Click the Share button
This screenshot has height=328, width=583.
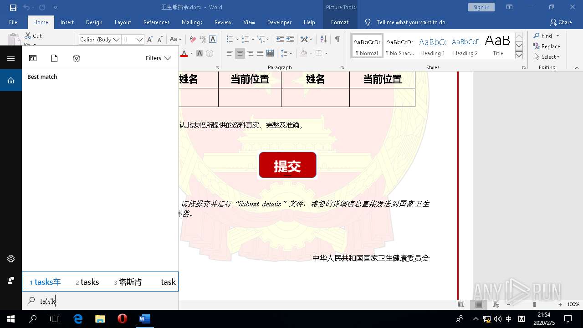(561, 22)
